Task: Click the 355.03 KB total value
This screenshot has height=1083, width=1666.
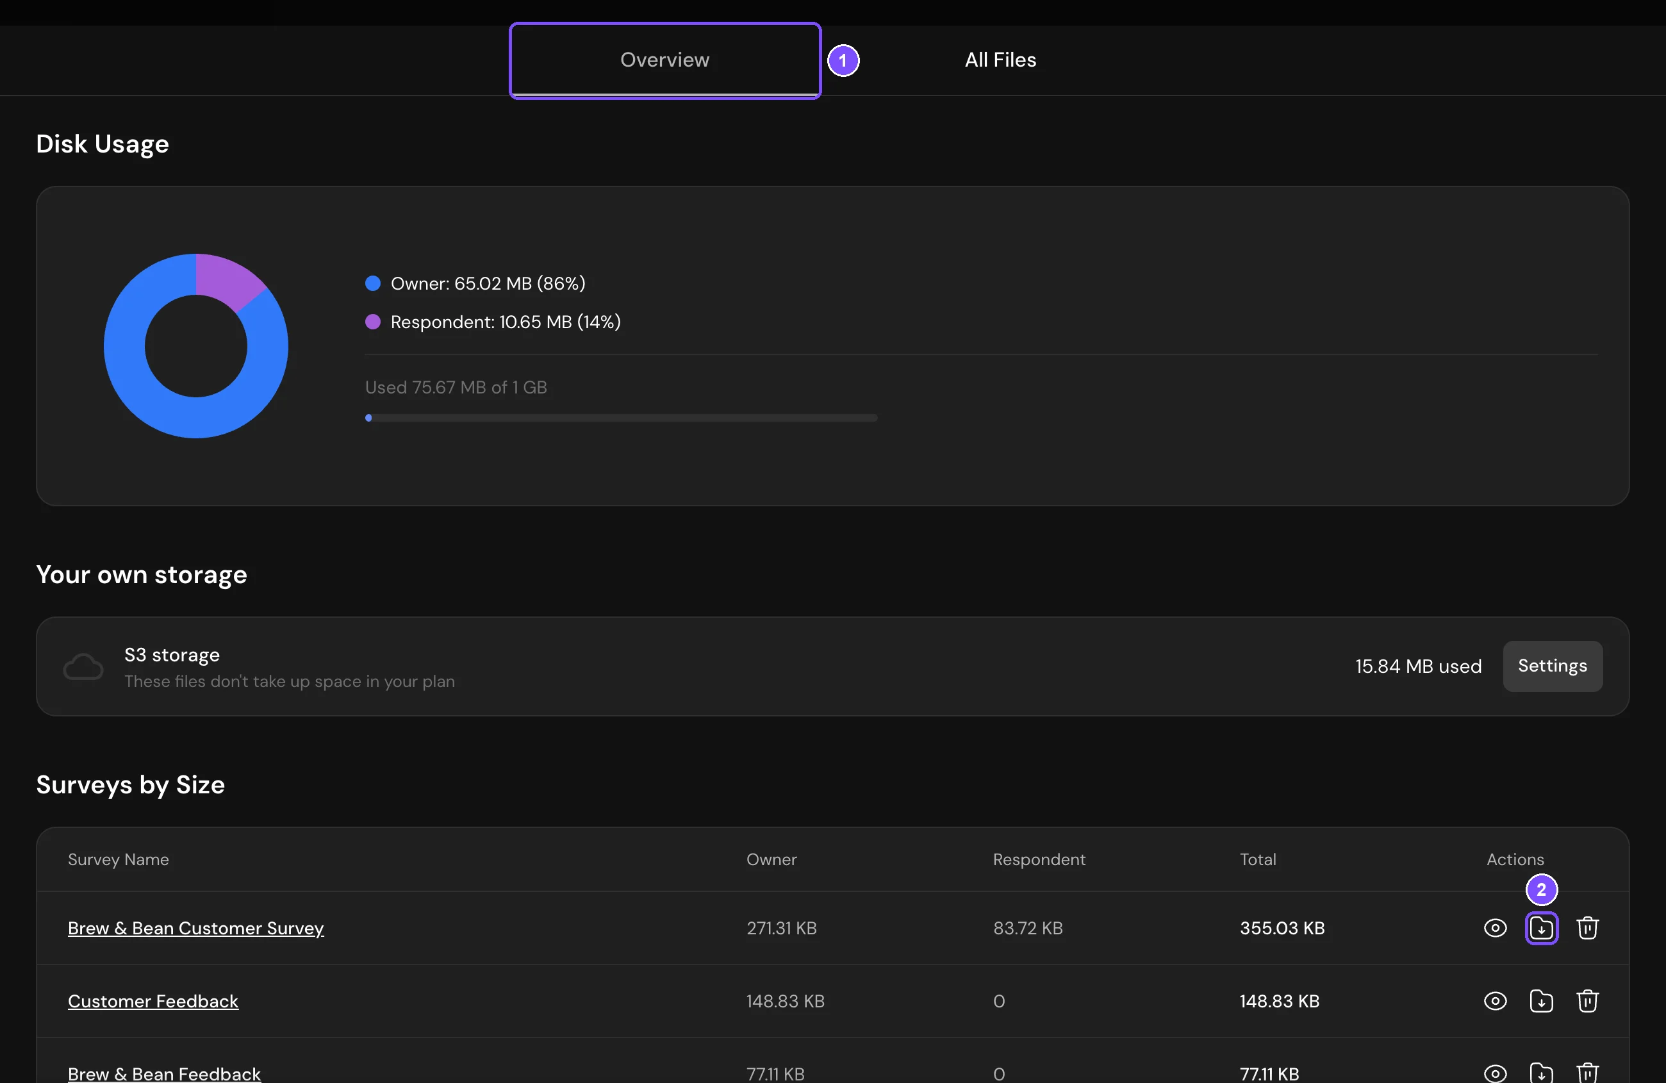Action: [x=1282, y=927]
